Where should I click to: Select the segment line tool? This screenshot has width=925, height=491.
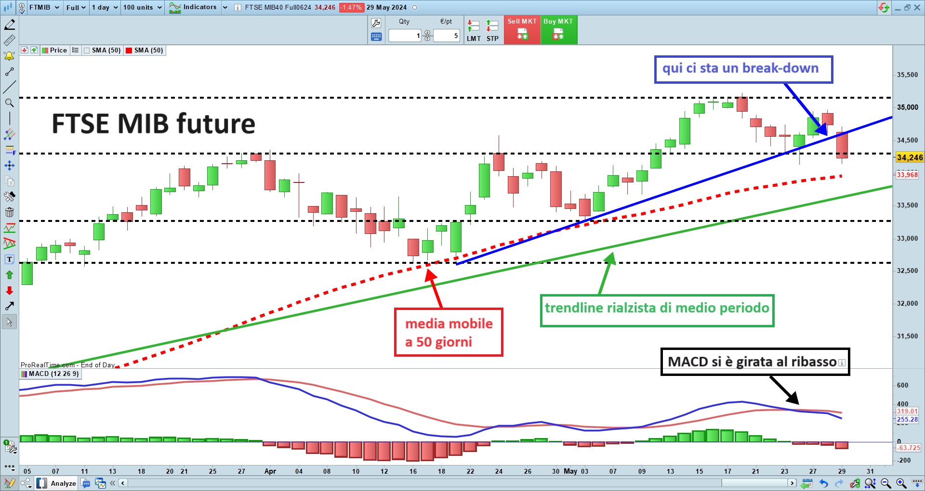pos(9,72)
